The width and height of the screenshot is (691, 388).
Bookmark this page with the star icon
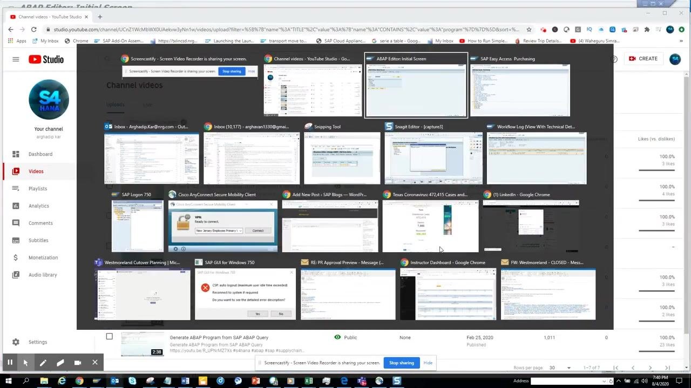pos(529,30)
